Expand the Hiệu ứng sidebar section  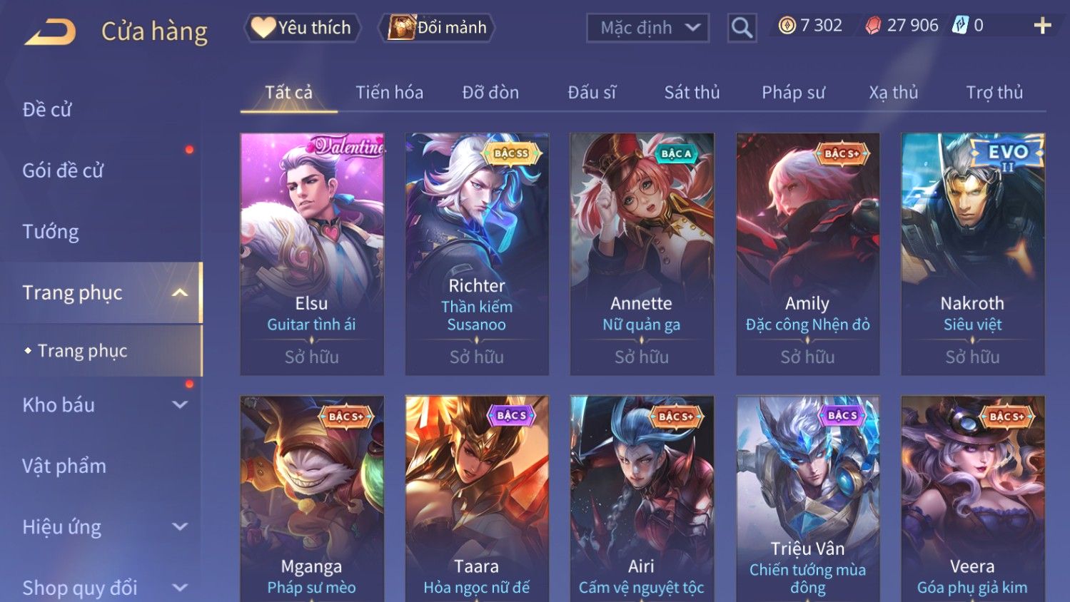click(x=180, y=526)
